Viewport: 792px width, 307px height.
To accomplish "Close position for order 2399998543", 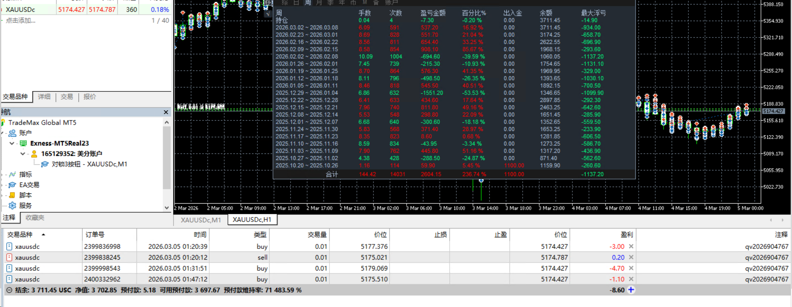I will click(631, 268).
